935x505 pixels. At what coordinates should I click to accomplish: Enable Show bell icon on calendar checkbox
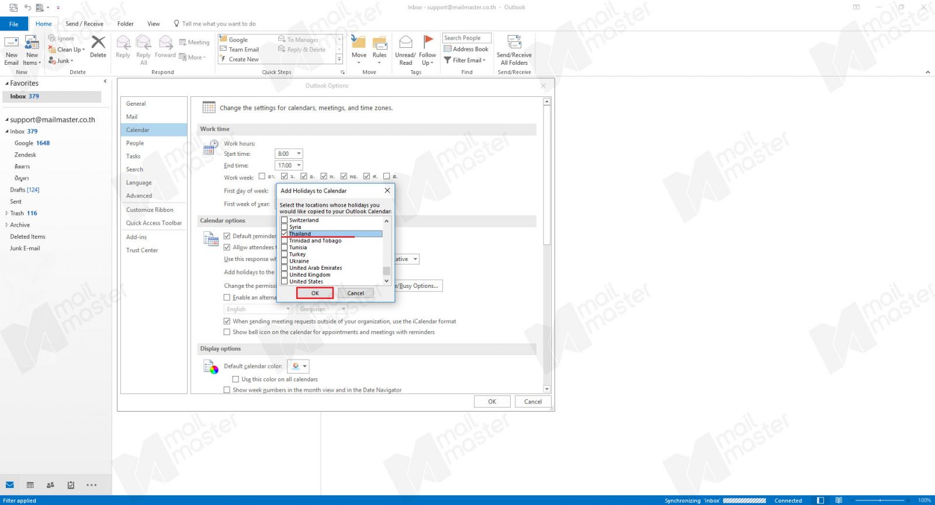pyautogui.click(x=227, y=332)
